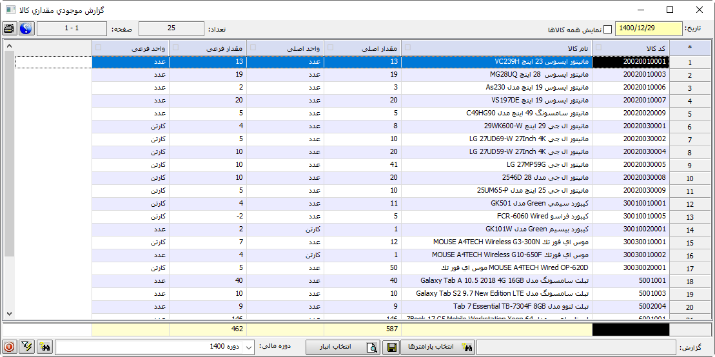Click the red power exit icon
The width and height of the screenshot is (715, 357).
tap(10, 347)
